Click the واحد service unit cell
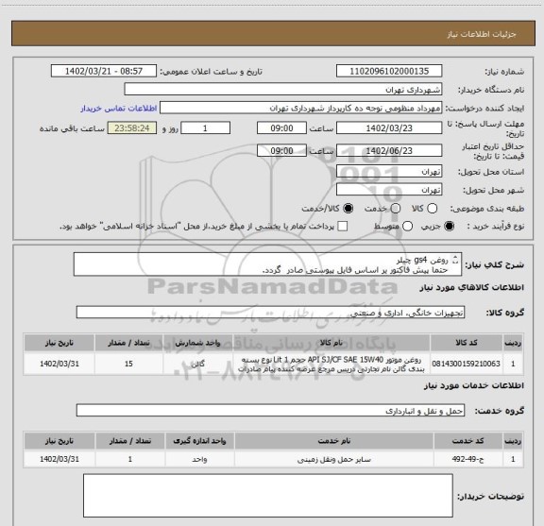The width and height of the screenshot is (544, 526). point(199,459)
